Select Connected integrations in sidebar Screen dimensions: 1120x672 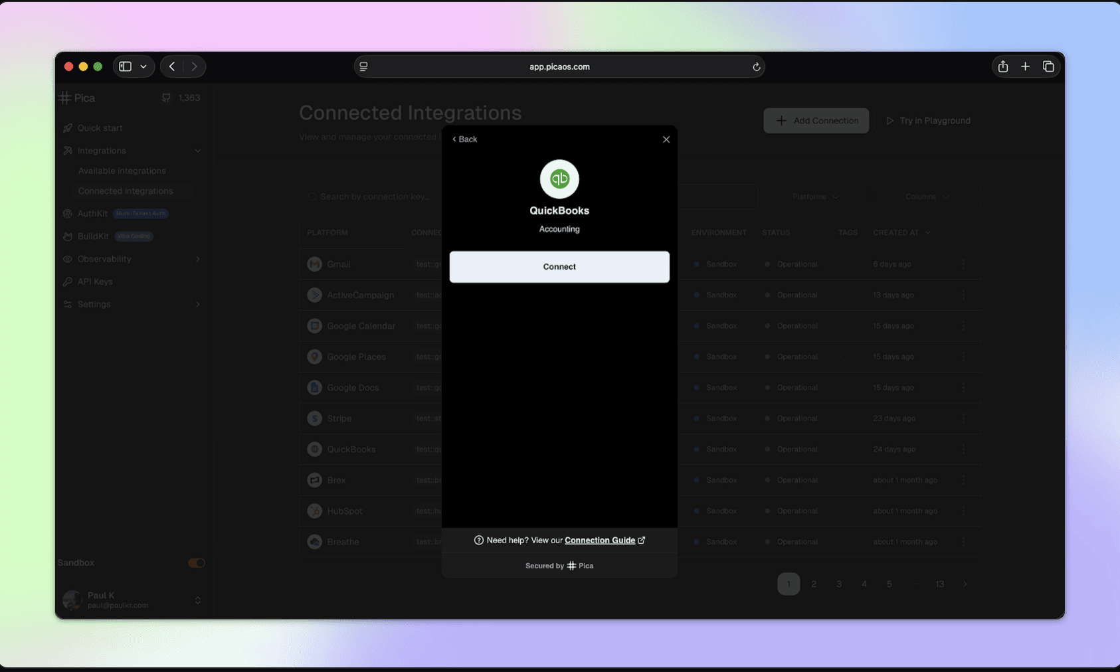[x=125, y=191]
